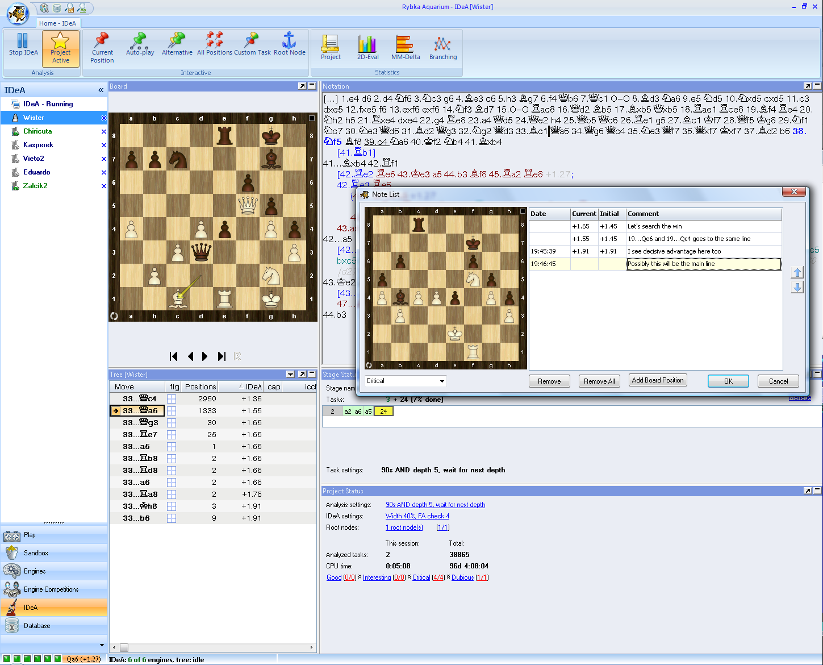
Task: Open the Engines section
Action: coord(54,571)
